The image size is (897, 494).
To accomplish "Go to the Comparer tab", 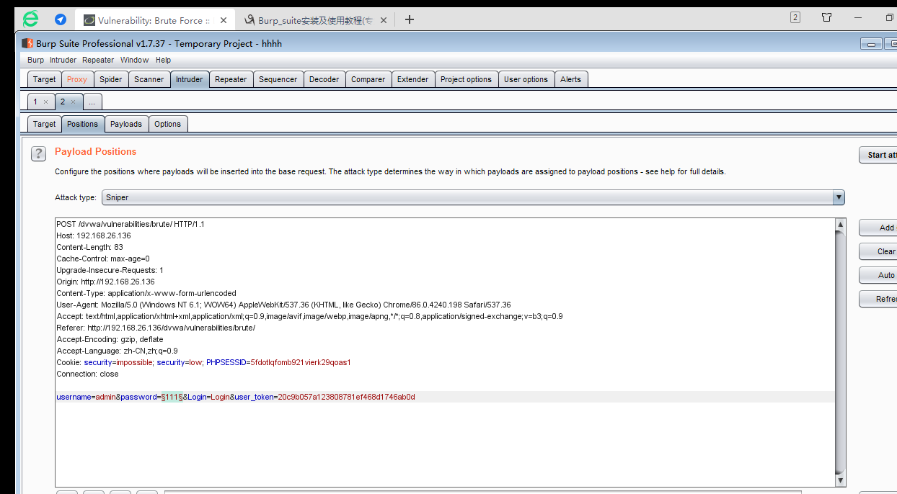I will [x=368, y=79].
